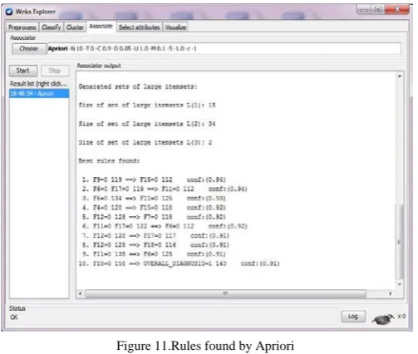This screenshot has width=418, height=354.
Task: Click rule 5 F12=0 ==> F7=0
Action: [154, 217]
